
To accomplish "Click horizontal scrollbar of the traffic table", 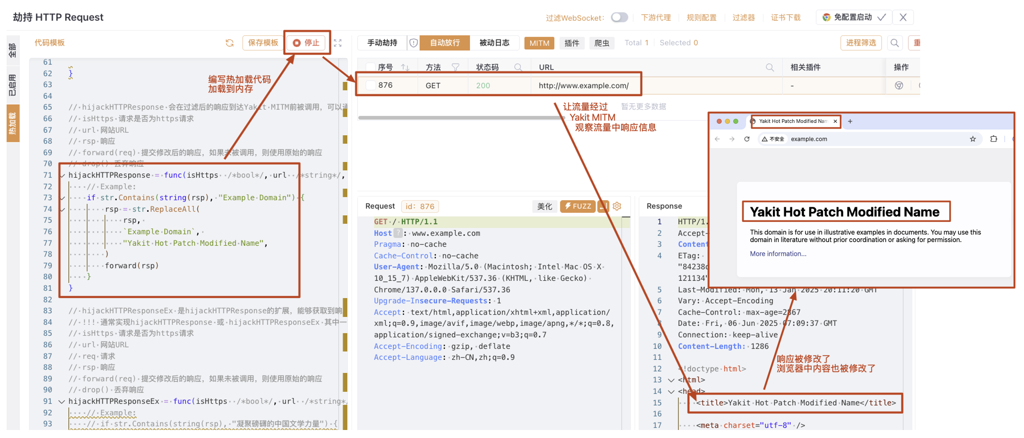I will coord(462,117).
